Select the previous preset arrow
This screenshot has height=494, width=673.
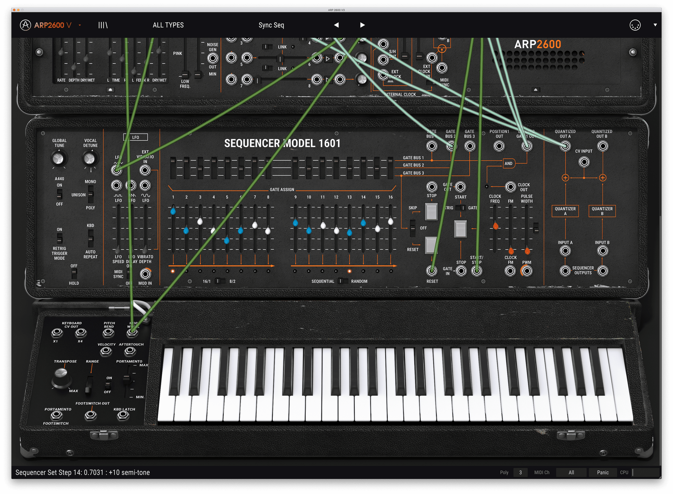pos(336,25)
